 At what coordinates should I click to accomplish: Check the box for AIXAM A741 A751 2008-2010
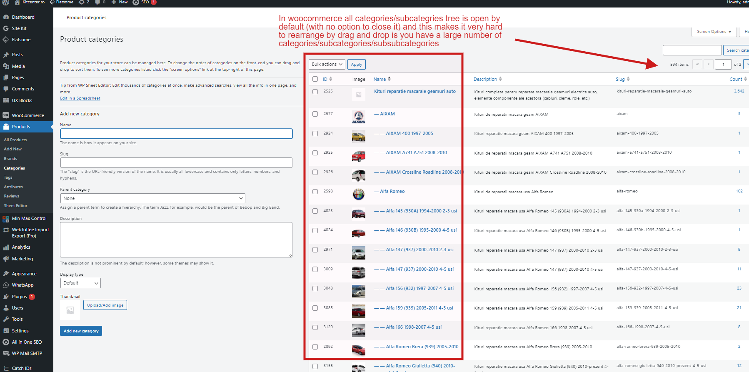pos(315,153)
